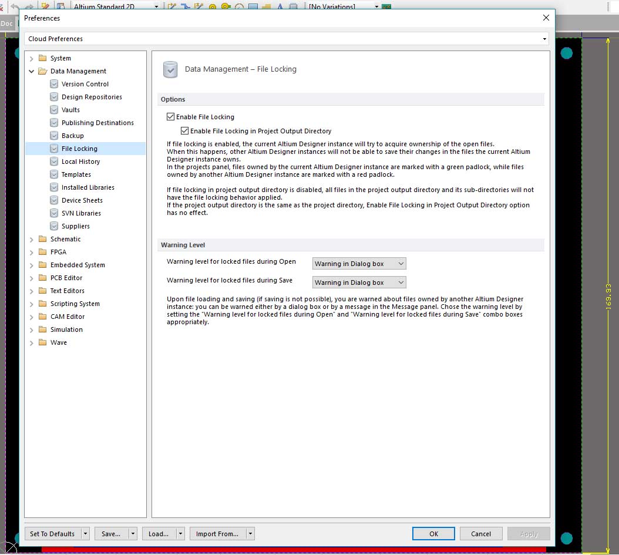Click the Set To Defaults button

[x=52, y=534]
